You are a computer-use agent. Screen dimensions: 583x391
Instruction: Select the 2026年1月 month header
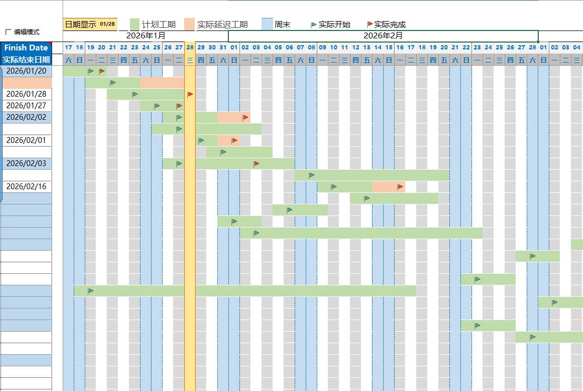pyautogui.click(x=146, y=36)
